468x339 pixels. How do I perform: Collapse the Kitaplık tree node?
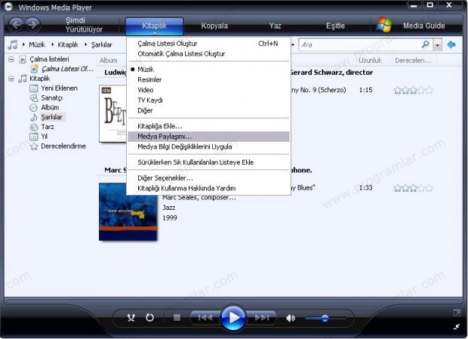point(11,79)
